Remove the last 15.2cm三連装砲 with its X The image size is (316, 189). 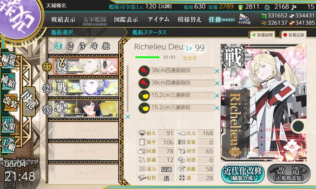coord(217,108)
